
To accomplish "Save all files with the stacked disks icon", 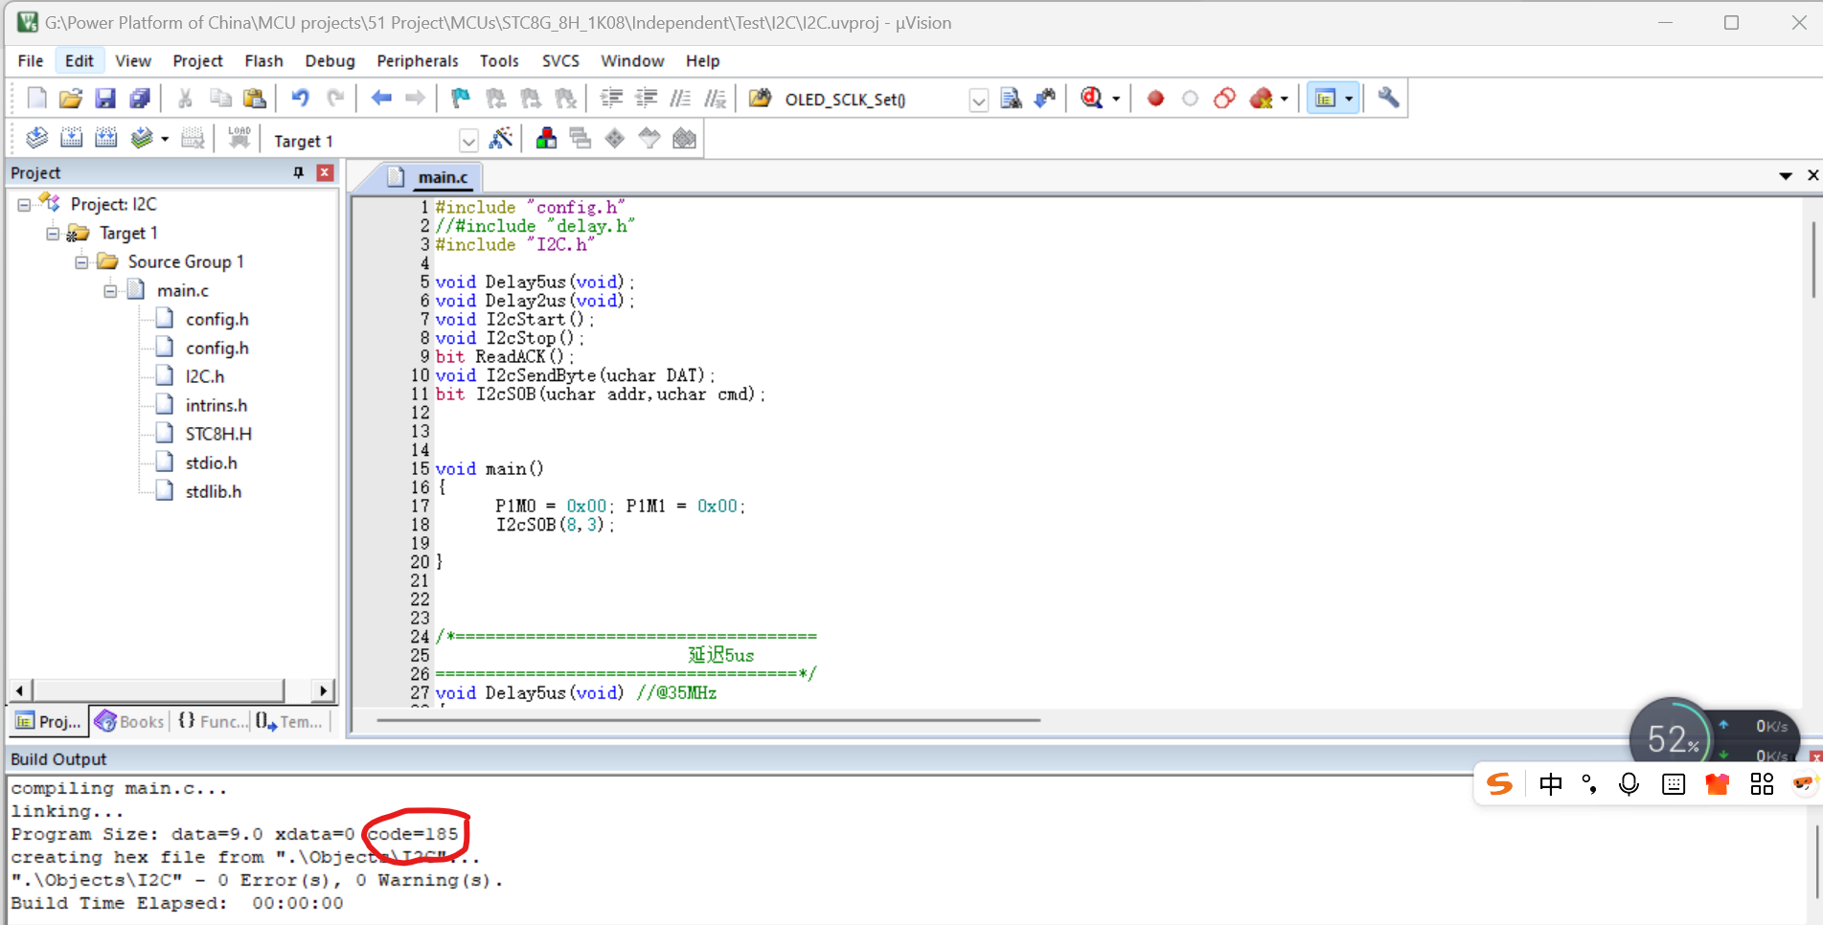I will coord(140,99).
